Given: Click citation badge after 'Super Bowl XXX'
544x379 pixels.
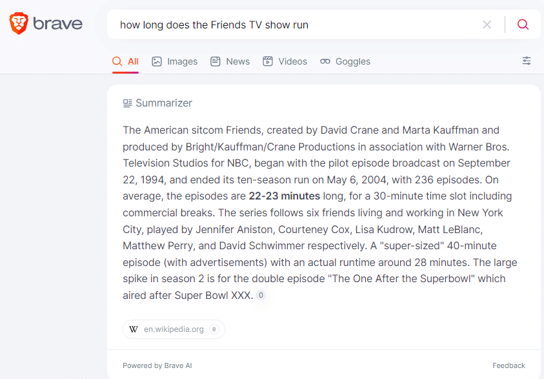Looking at the screenshot, I should (x=261, y=295).
